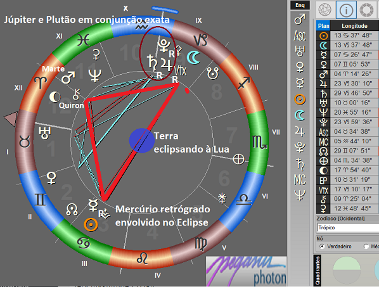The width and height of the screenshot is (379, 287).
Task: Switch to the chart wheel view tab
Action: (325, 10)
